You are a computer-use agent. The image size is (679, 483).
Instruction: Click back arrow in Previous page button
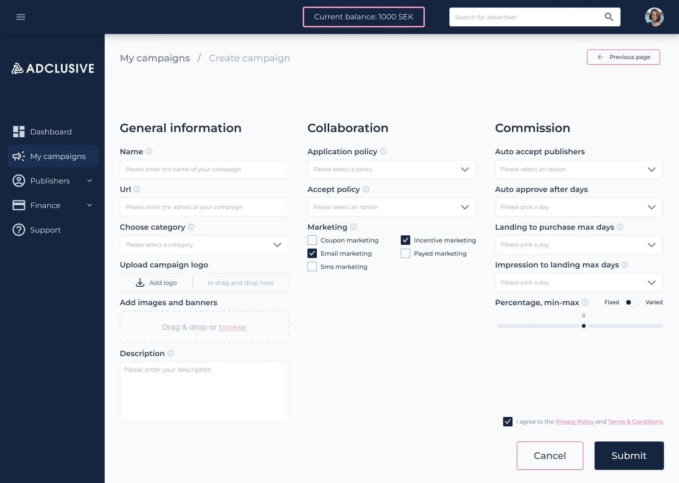[600, 57]
